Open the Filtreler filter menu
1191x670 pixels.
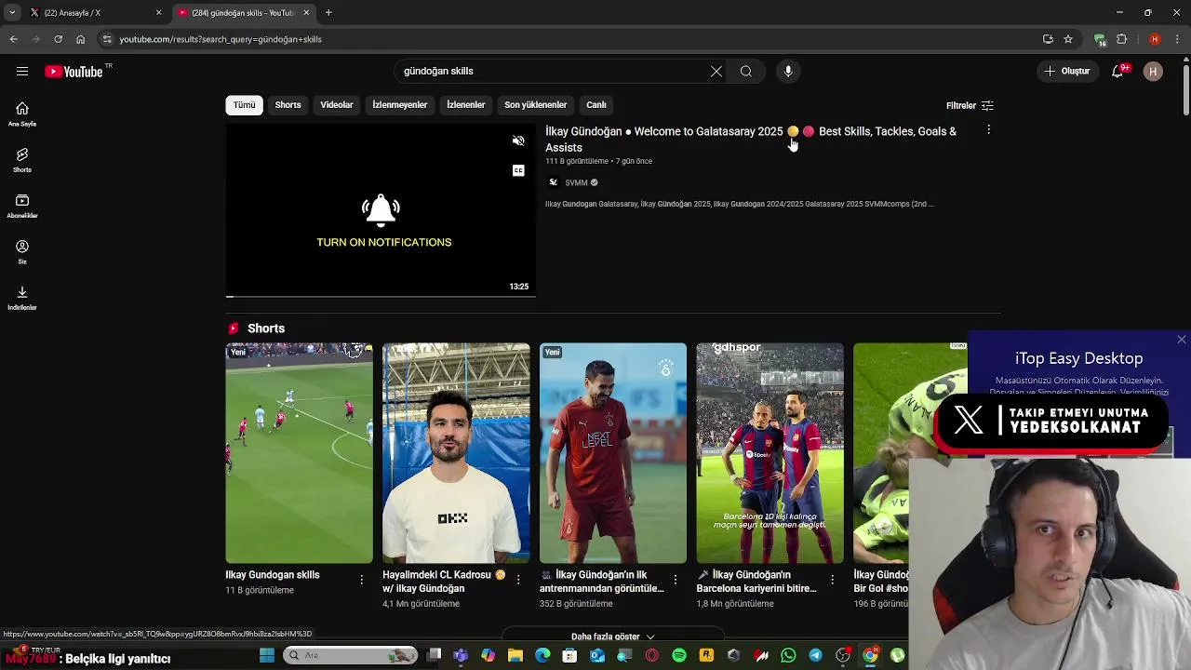coord(970,105)
